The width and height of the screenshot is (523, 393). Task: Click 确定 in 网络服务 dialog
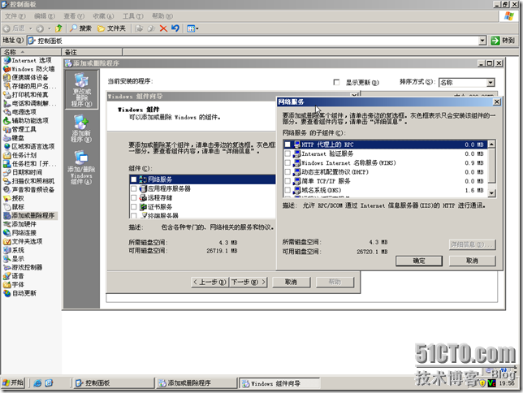[419, 261]
